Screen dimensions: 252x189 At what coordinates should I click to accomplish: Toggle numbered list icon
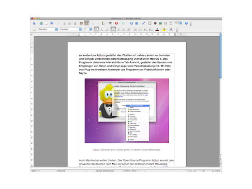point(135,29)
